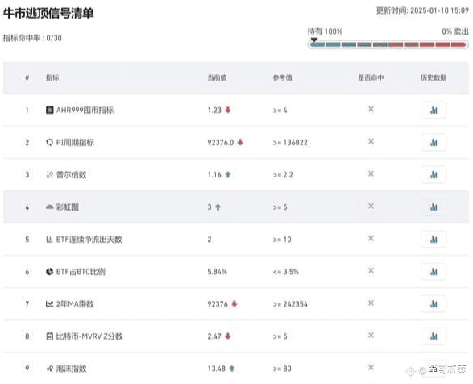The image size is (473, 384).
Task: Click the 历史数据 column header
Action: coord(434,78)
